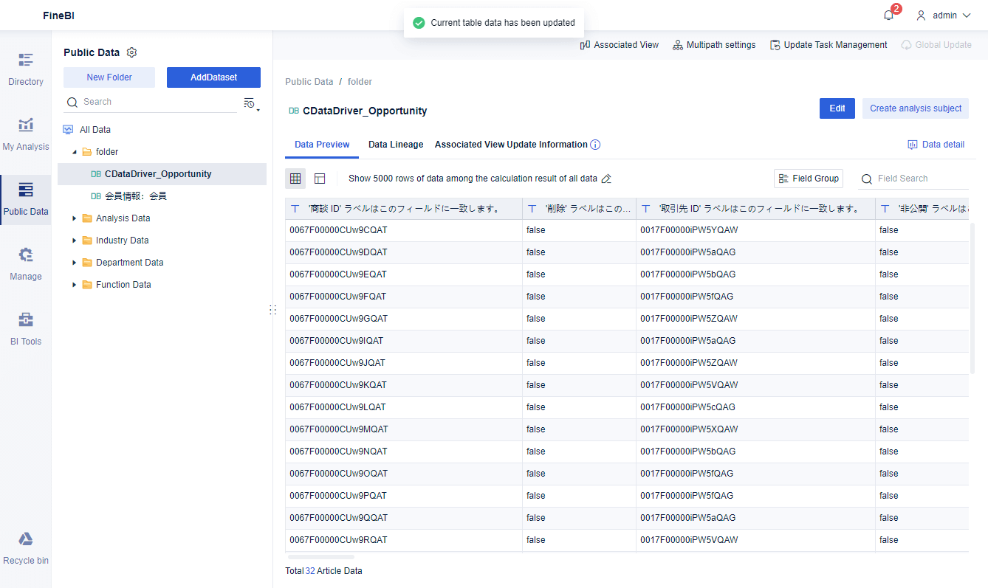Click the Public Data settings gear

pyautogui.click(x=132, y=52)
